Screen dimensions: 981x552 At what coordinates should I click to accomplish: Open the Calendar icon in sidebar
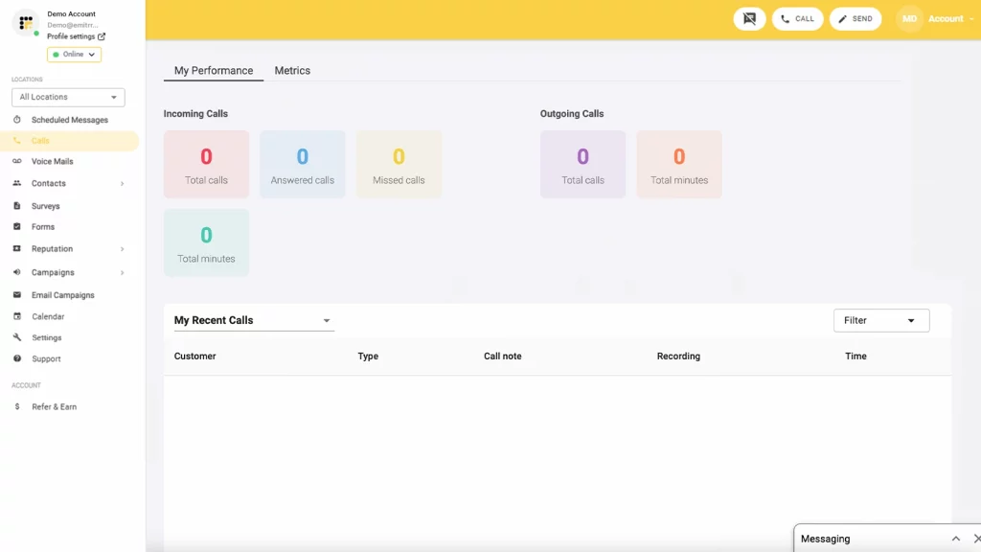17,316
